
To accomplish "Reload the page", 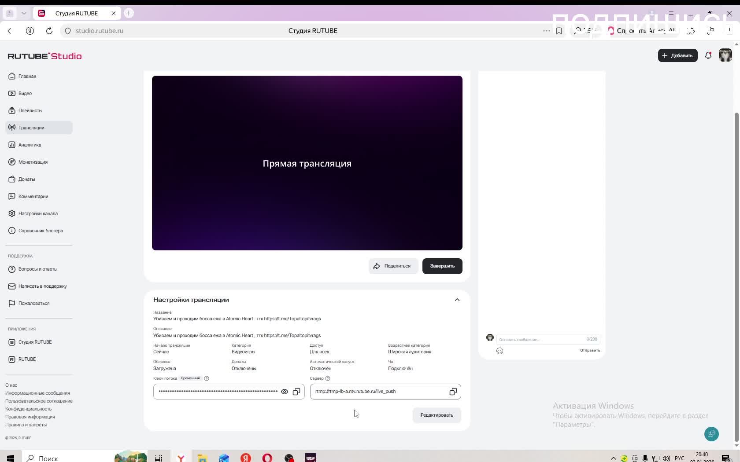I will pos(49,31).
